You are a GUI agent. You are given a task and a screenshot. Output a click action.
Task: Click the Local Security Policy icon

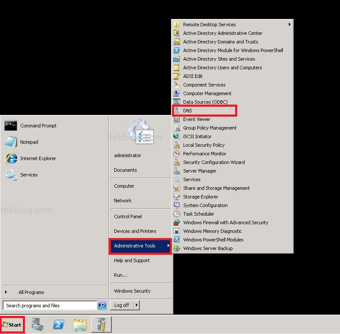[177, 145]
